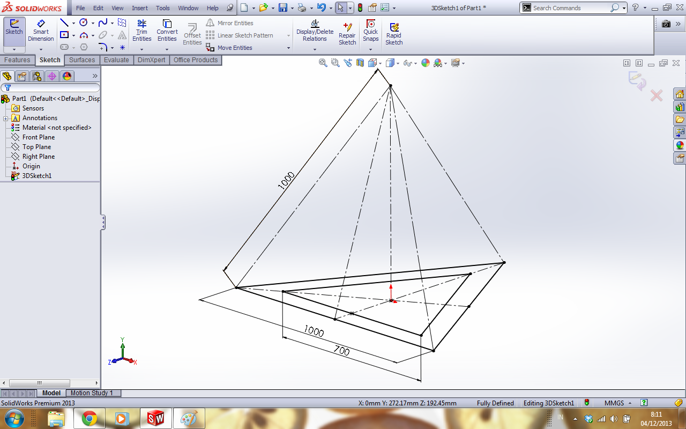Image resolution: width=686 pixels, height=429 pixels.
Task: Click Zoom to Fit icon
Action: point(323,63)
